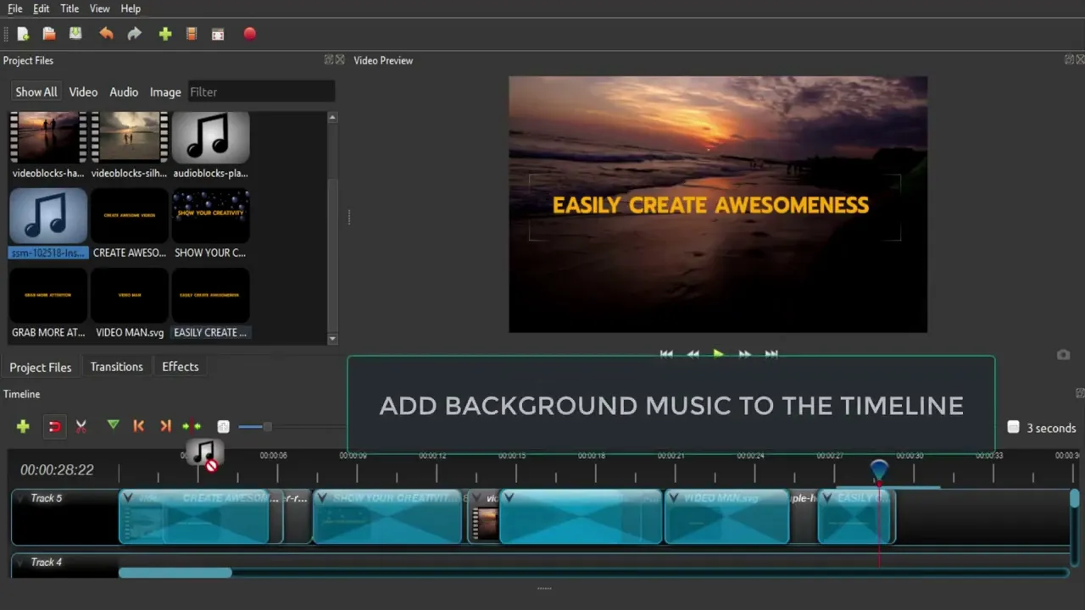
Task: Select the audioblocks-pla... audio file
Action: pos(211,138)
